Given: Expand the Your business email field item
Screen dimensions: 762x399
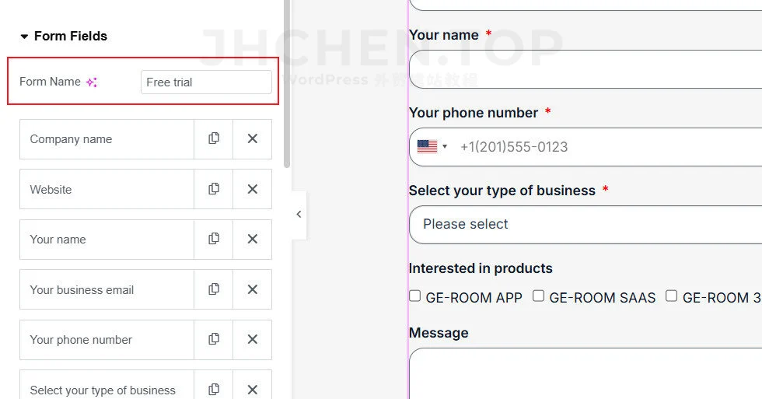Looking at the screenshot, I should (x=107, y=289).
